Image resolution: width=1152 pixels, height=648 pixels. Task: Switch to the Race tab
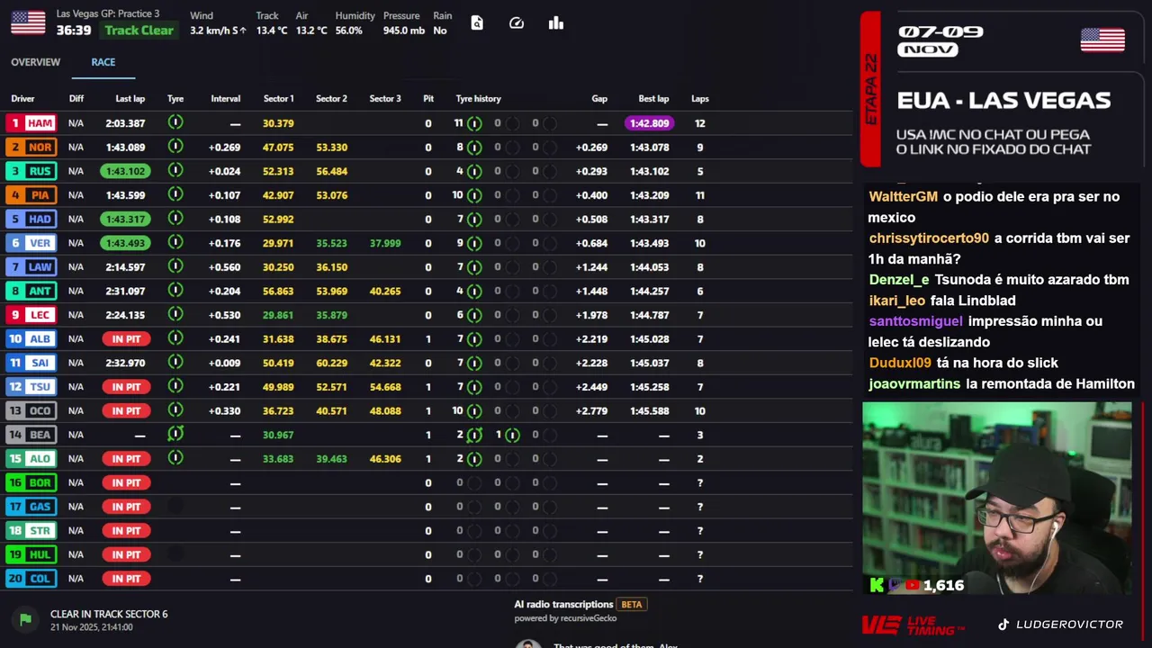[103, 62]
